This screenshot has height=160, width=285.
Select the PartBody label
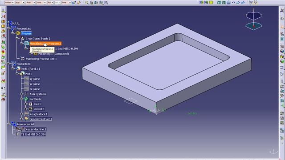tap(35, 99)
